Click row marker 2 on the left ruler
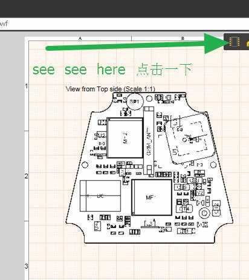The height and width of the screenshot is (280, 249). [x=27, y=176]
